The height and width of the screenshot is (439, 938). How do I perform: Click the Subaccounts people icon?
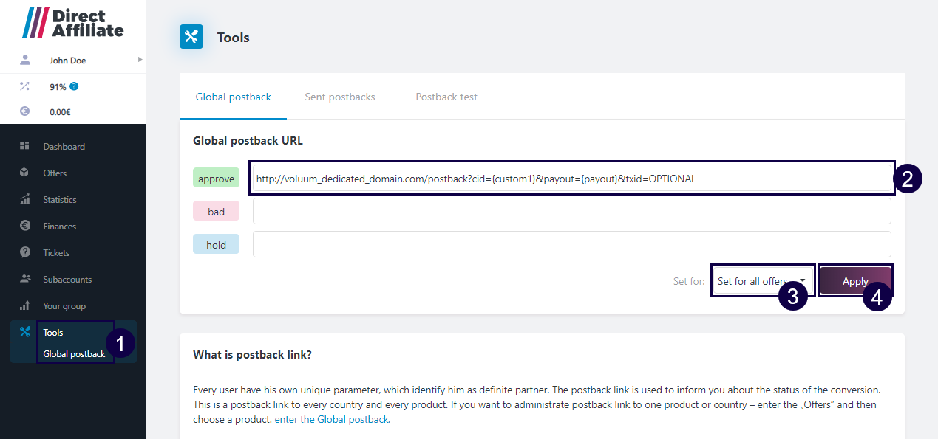point(24,279)
